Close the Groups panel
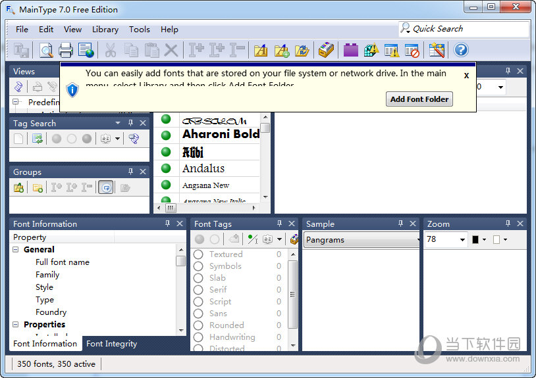 143,172
